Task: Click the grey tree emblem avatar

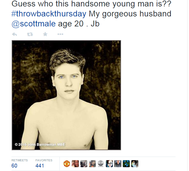Action: 101,163
